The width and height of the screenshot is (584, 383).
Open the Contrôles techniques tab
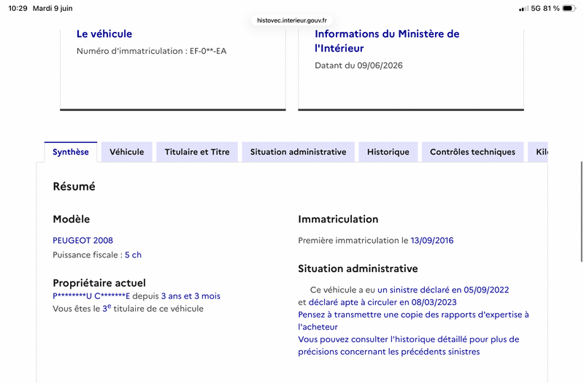[x=472, y=152]
